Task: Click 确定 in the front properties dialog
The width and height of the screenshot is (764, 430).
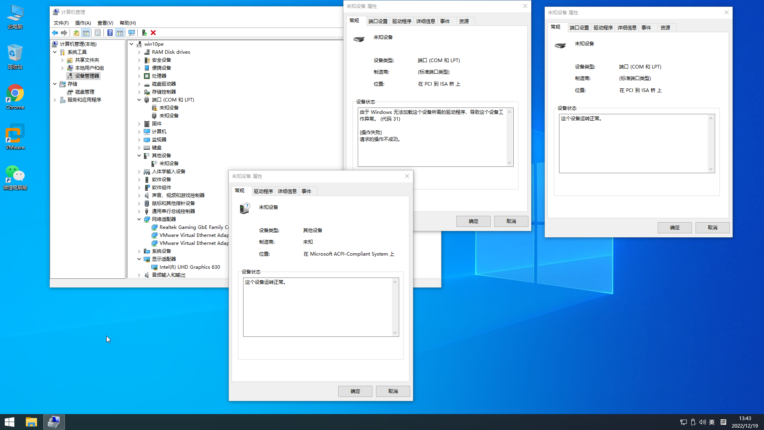Action: point(355,391)
